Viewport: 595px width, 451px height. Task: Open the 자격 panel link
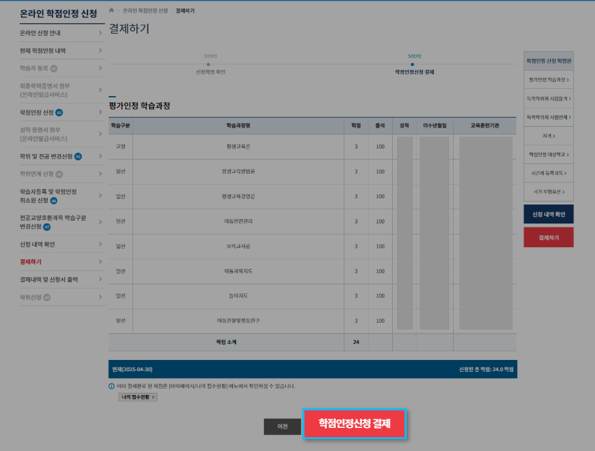pos(549,135)
